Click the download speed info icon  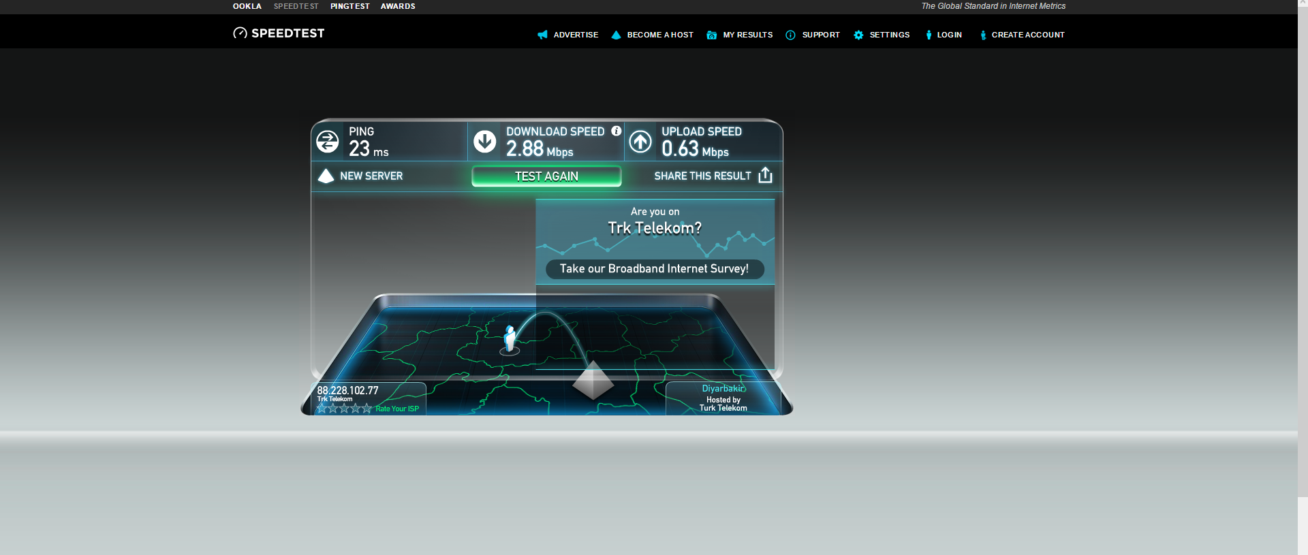pos(617,131)
